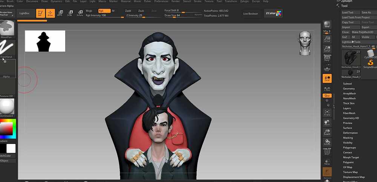This screenshot has width=377, height=182.
Task: Enable Zsub sculpt mode
Action: coord(141,11)
